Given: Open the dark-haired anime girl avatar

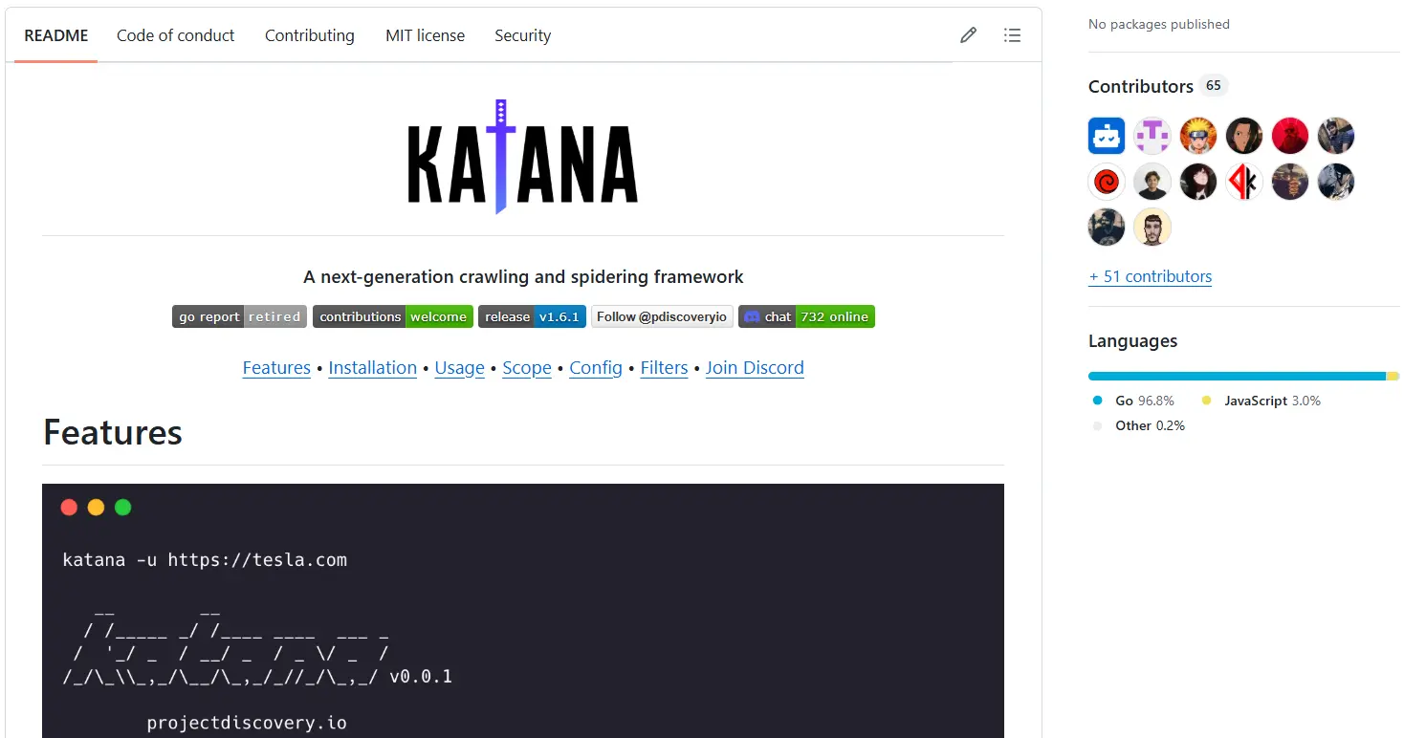Looking at the screenshot, I should tap(1198, 182).
